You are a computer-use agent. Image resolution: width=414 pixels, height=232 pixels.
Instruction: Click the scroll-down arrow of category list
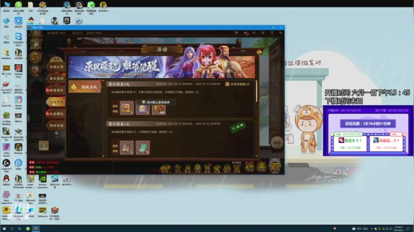(x=103, y=156)
